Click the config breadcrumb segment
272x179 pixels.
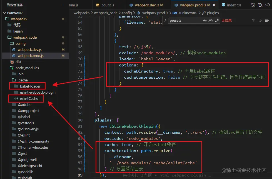[127, 13]
